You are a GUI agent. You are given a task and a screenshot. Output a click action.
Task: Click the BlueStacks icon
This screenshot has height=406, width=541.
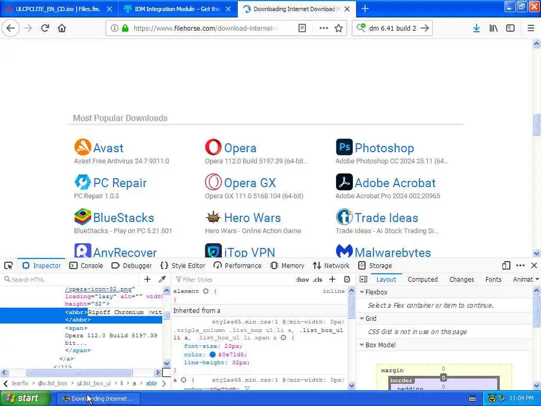tap(83, 217)
